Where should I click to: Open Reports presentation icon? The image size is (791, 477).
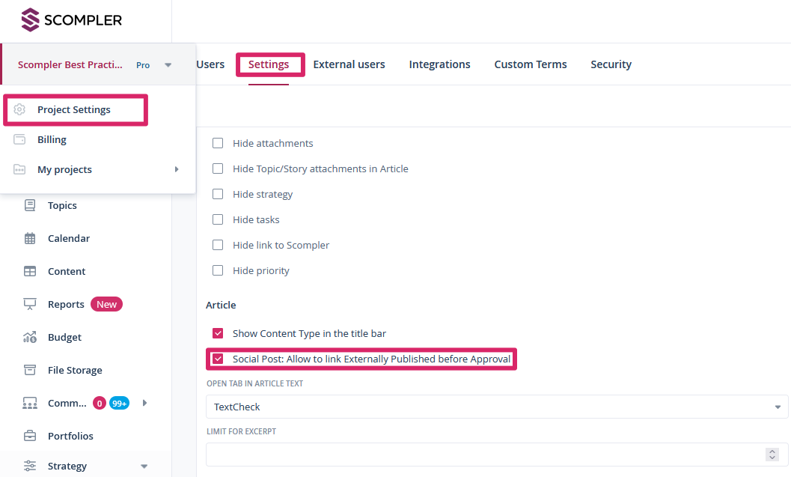(30, 304)
